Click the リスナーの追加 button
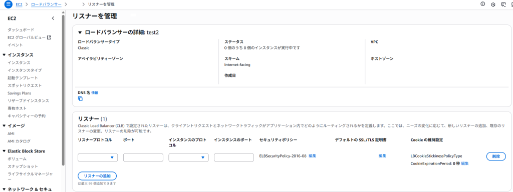The image size is (513, 192). click(x=97, y=175)
